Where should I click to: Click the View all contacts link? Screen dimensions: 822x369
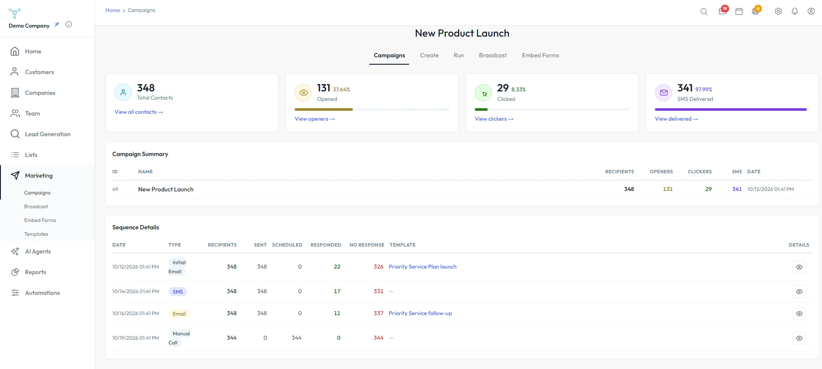pos(139,112)
